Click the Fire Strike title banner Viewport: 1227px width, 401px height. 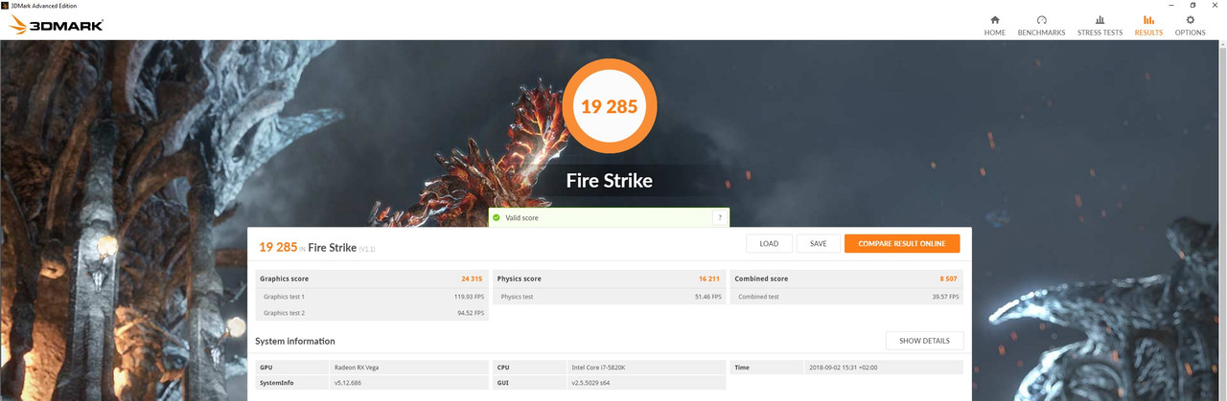pyautogui.click(x=609, y=181)
